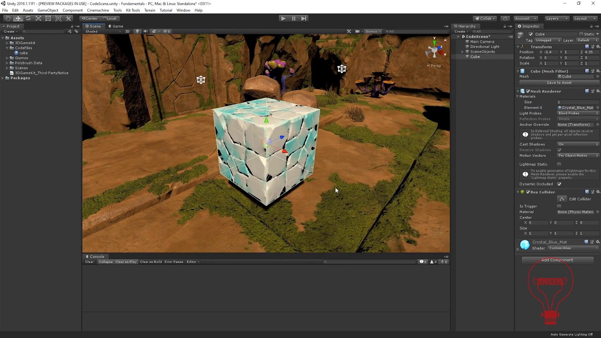Toggle scene audio speaker icon

tap(145, 31)
